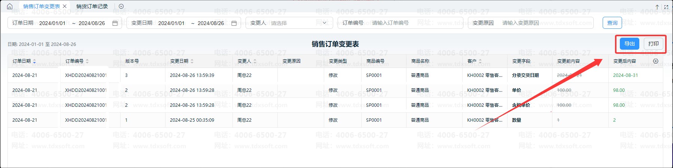673x168 pixels.
Task: Sort the 客户 column
Action: (480, 61)
